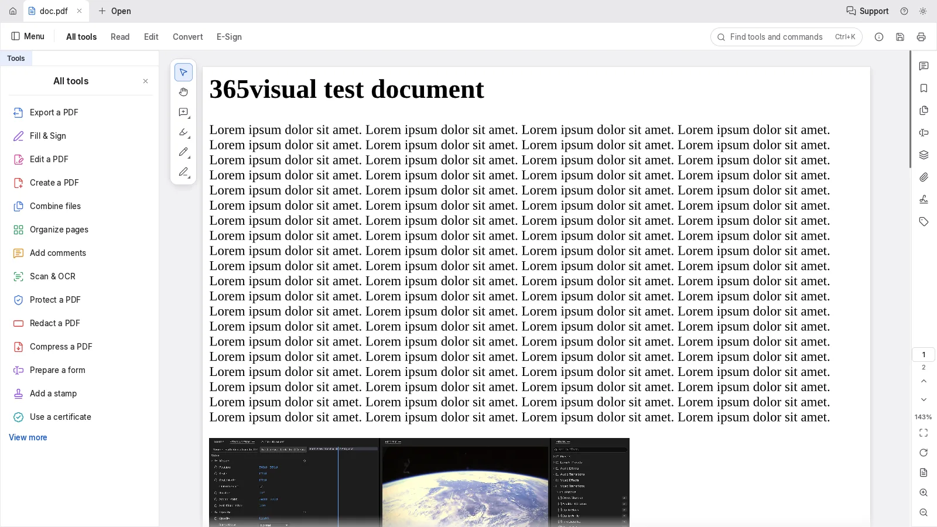
Task: Save the file using disk icon
Action: (x=900, y=37)
